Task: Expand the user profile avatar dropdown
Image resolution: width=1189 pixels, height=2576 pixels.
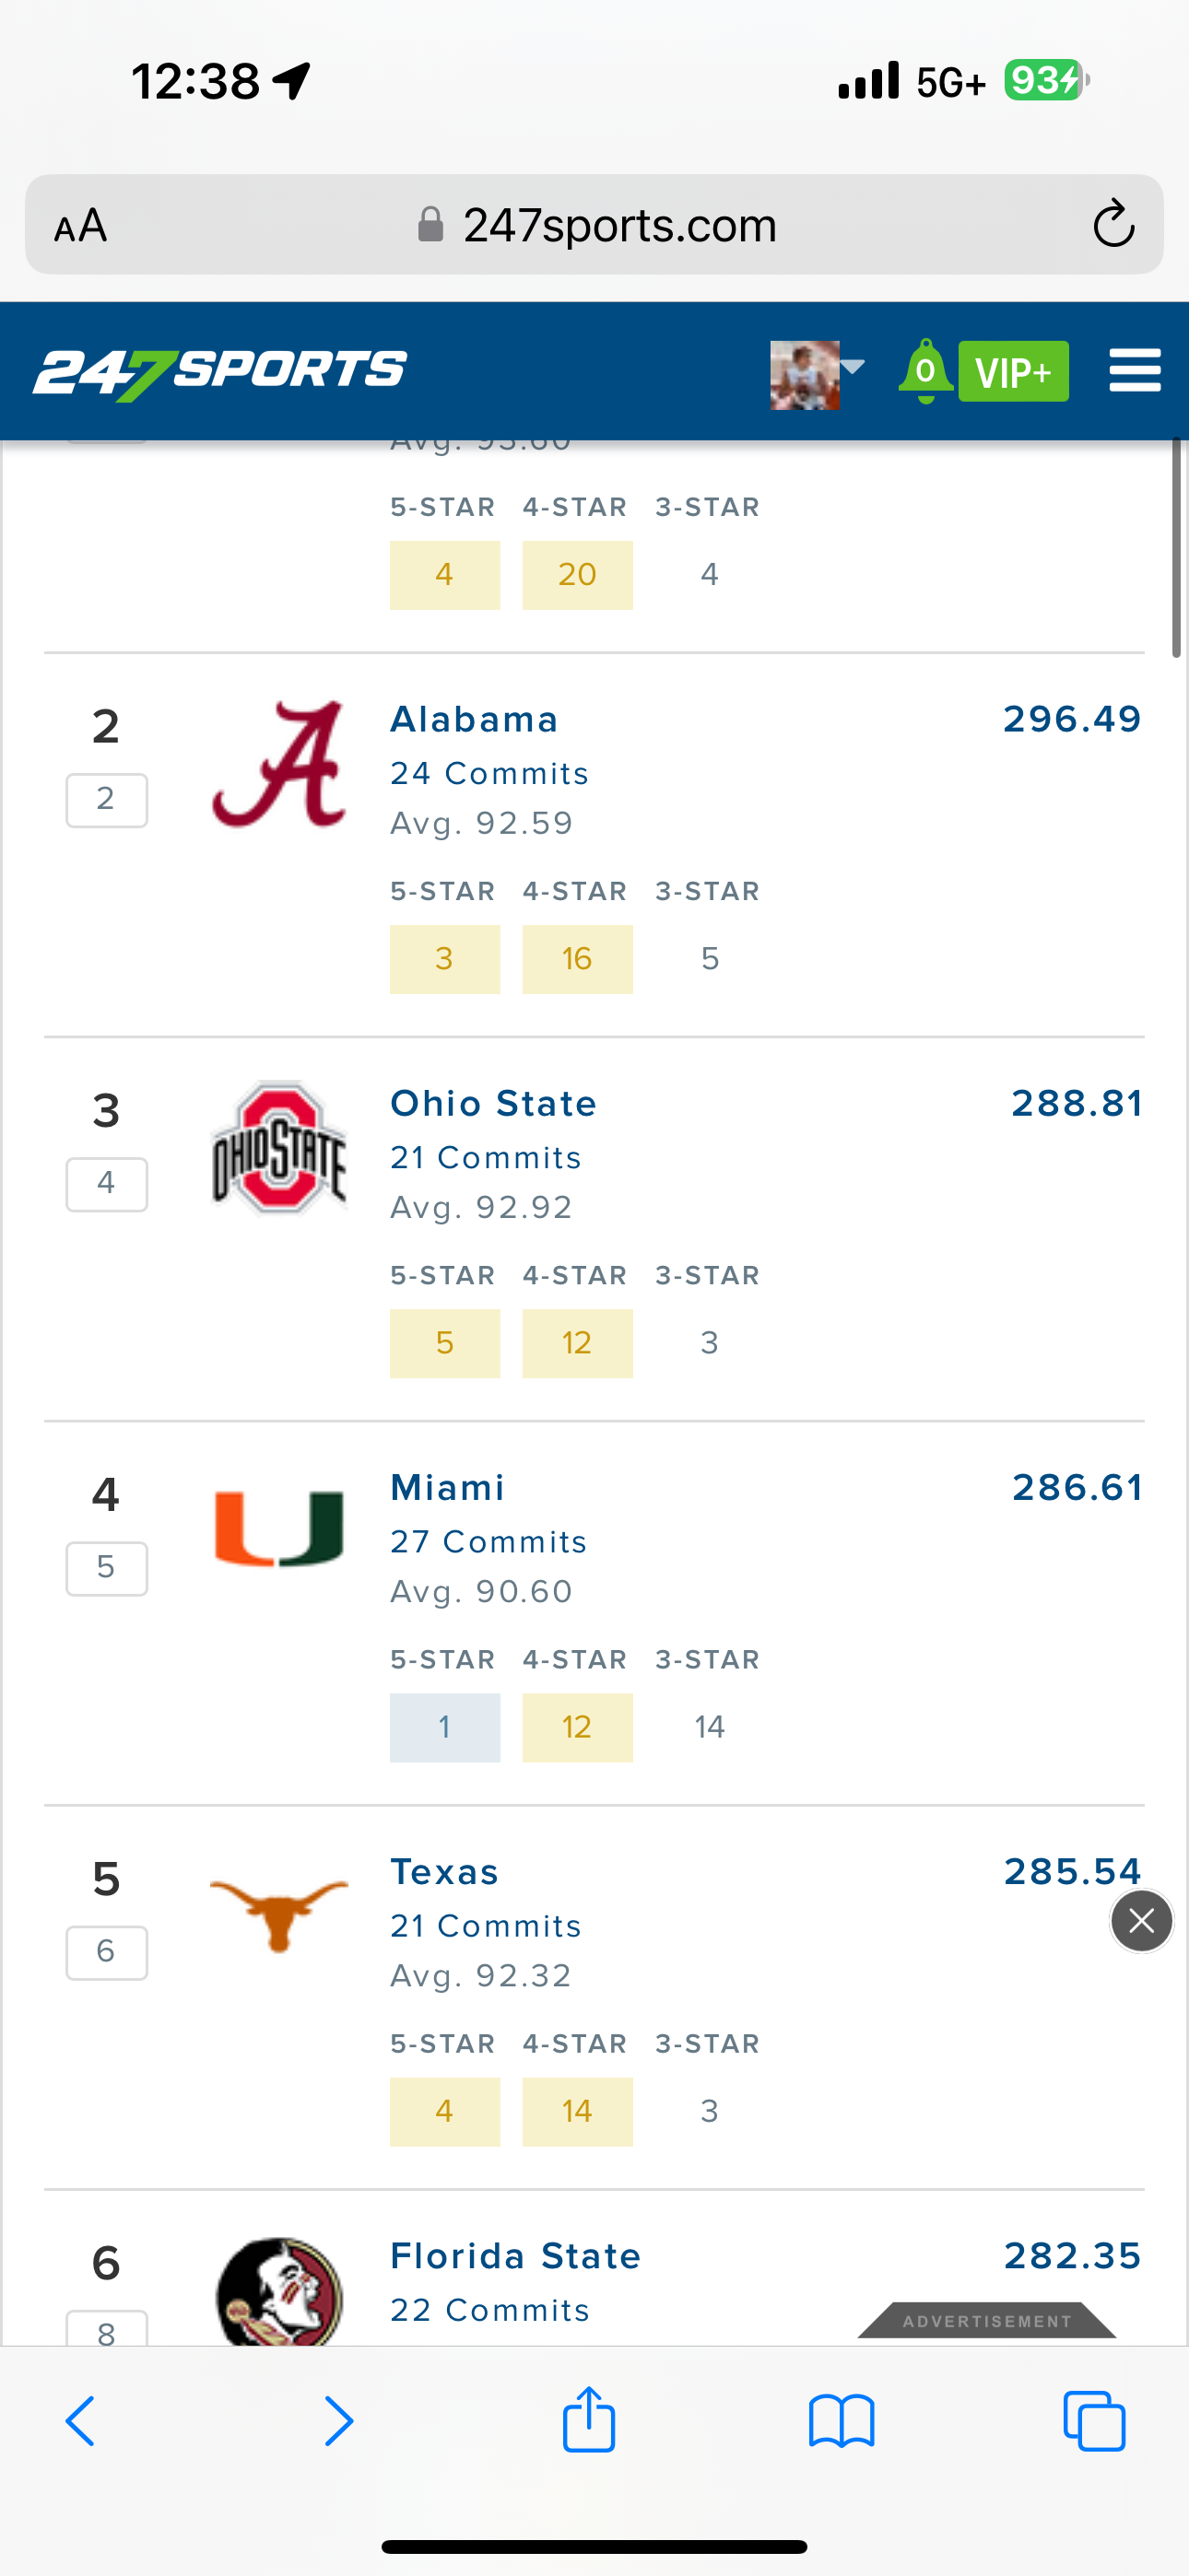Action: tap(816, 373)
